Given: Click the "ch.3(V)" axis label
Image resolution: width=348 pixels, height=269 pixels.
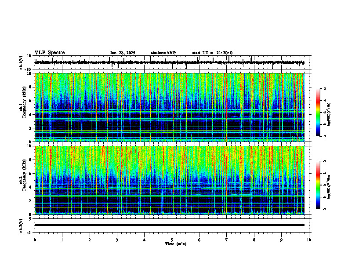Looking at the screenshot, I should pos(21,225).
